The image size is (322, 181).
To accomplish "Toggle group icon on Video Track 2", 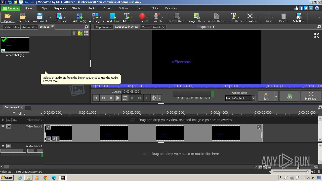I will (15, 120).
